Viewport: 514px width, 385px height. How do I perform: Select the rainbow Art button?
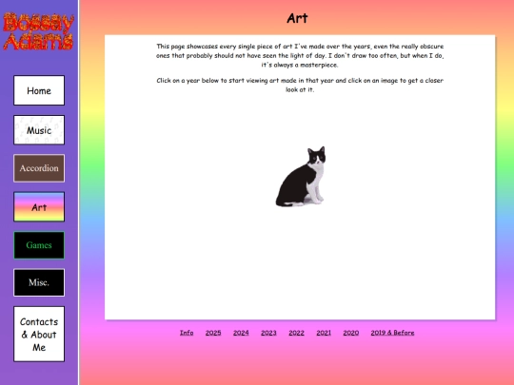coord(39,207)
